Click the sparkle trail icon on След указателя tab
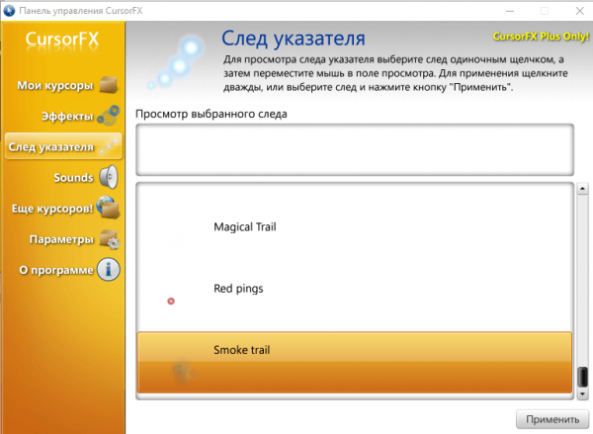The height and width of the screenshot is (434, 593). pyautogui.click(x=109, y=147)
